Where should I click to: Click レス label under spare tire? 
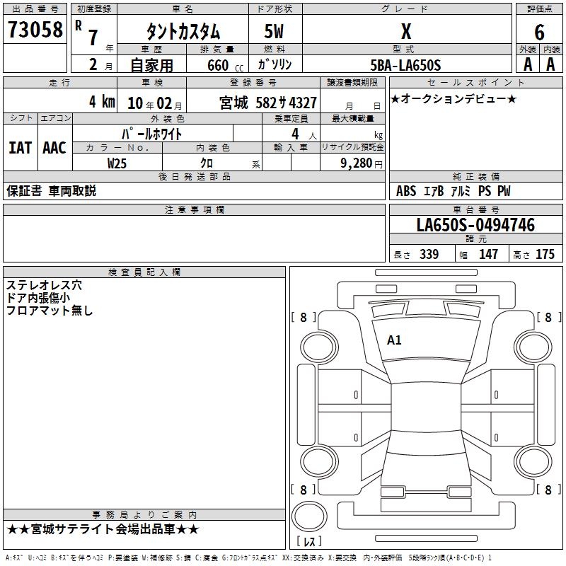pos(309,541)
